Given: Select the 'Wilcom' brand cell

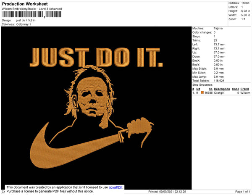Looking at the screenshot, I should point(245,93).
